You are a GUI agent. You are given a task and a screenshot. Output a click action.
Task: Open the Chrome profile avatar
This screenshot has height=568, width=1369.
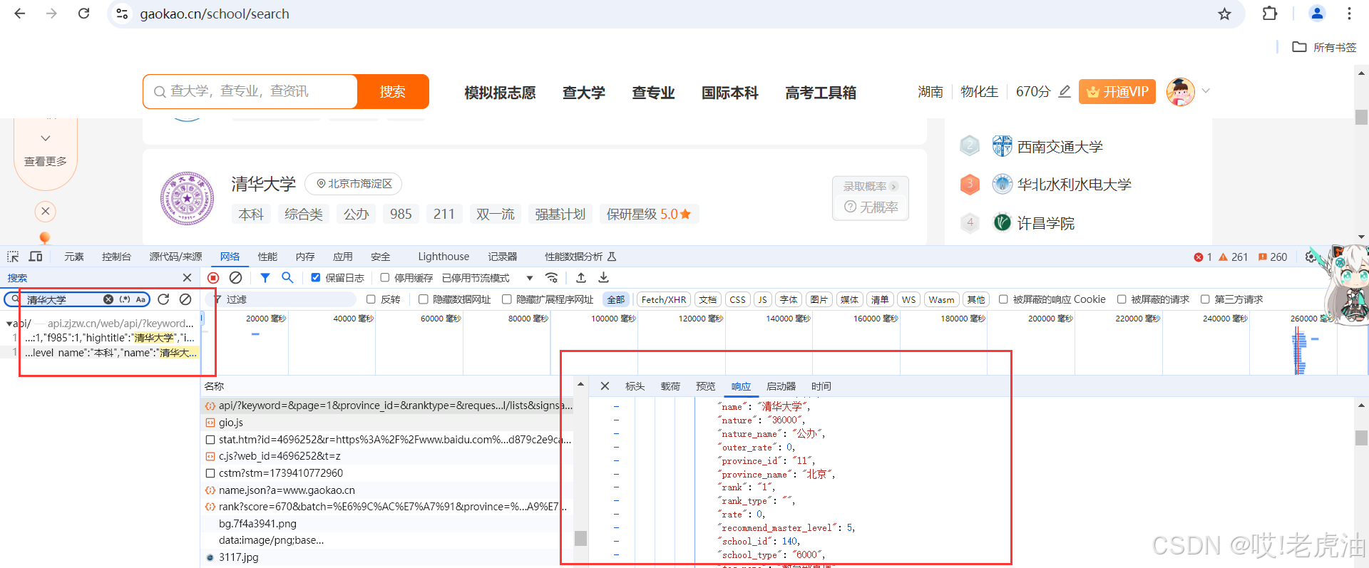[x=1317, y=14]
